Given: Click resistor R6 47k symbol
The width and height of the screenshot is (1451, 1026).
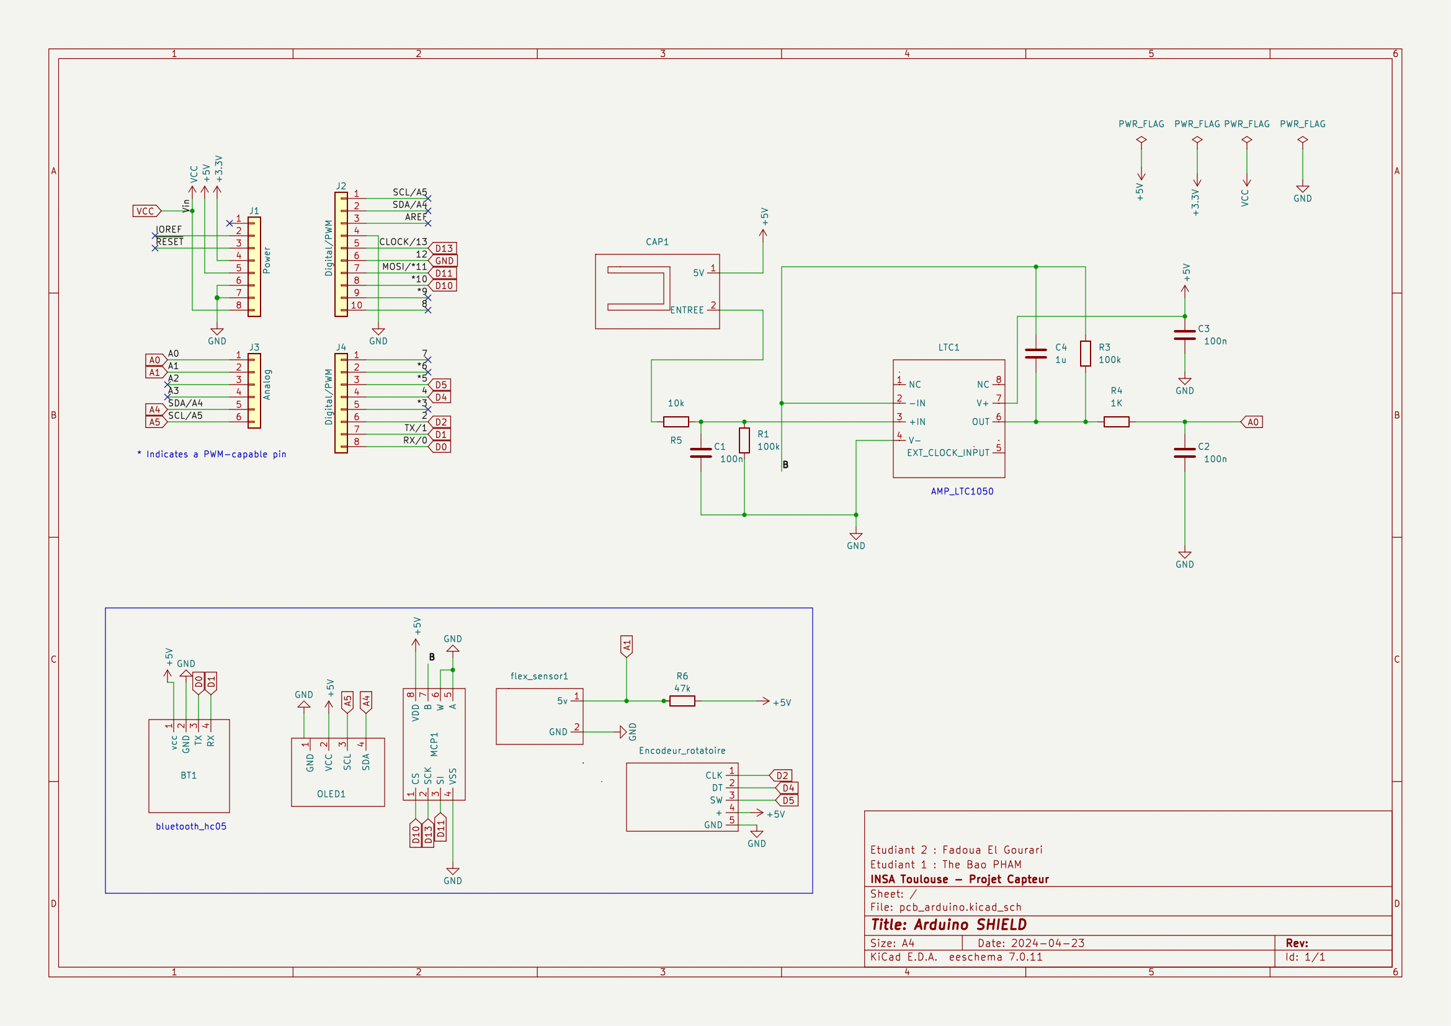Looking at the screenshot, I should [682, 700].
